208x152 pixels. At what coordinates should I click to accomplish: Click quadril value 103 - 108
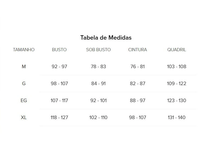tap(177, 67)
